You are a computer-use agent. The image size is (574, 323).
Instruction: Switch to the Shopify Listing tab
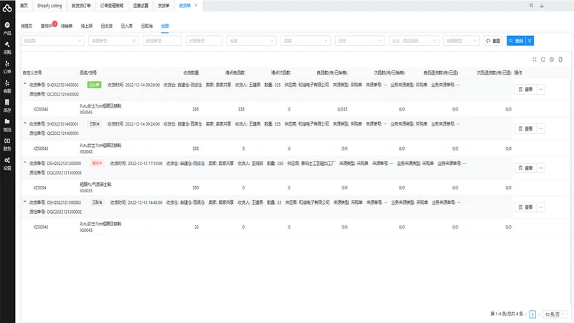click(50, 6)
